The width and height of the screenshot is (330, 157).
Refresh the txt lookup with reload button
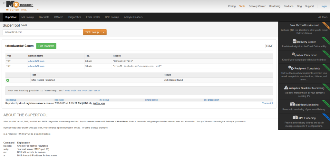click(269, 46)
